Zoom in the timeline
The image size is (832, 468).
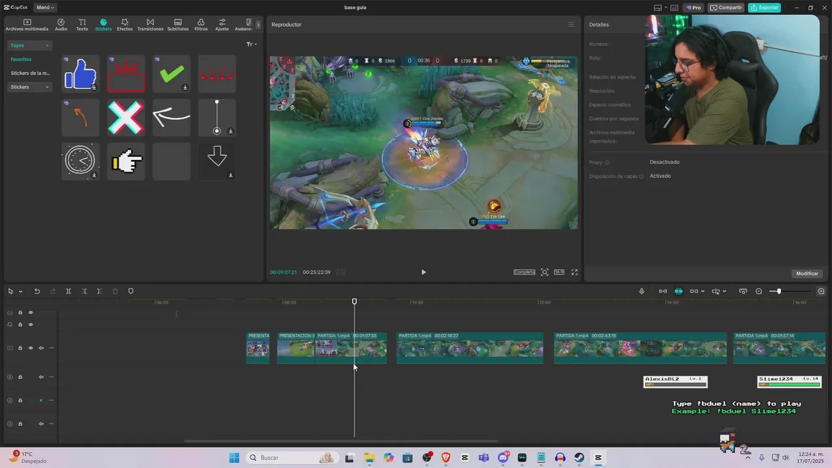tap(821, 291)
